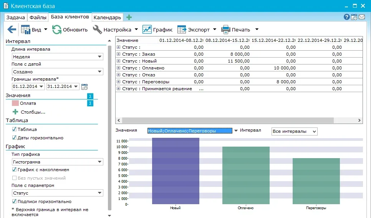
Task: Click the Экспорт export icon
Action: [182, 30]
